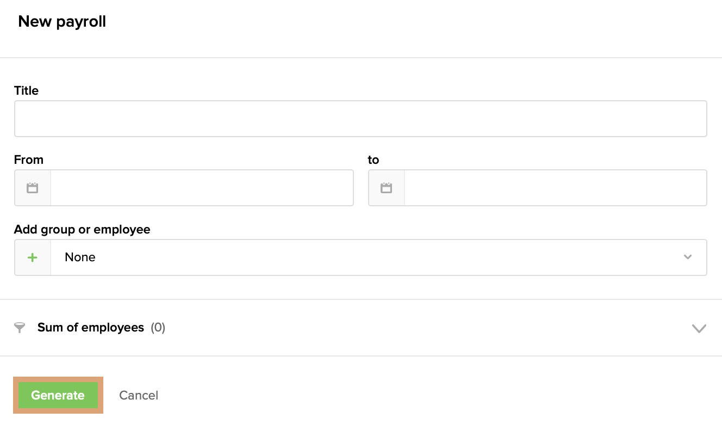Click the 'Sum of employees' label
Screen dimensions: 722x430
tap(91, 328)
